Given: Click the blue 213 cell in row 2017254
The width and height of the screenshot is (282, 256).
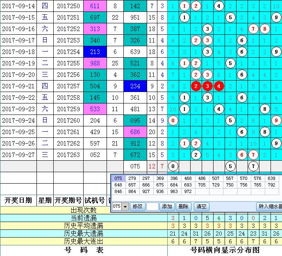Looking at the screenshot, I should tap(95, 52).
